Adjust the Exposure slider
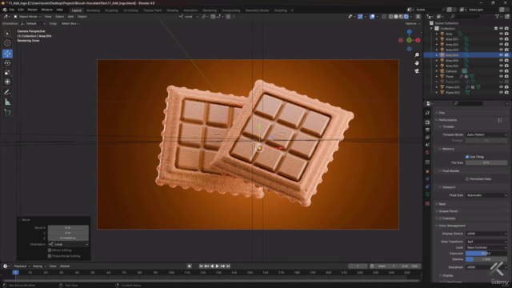512x288 pixels. 486,254
